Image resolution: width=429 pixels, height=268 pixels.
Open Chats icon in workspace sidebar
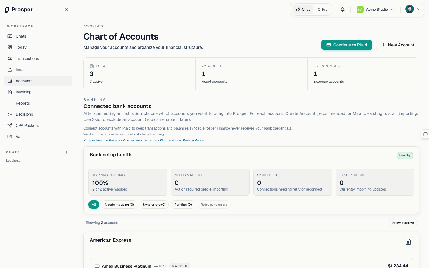[10, 36]
